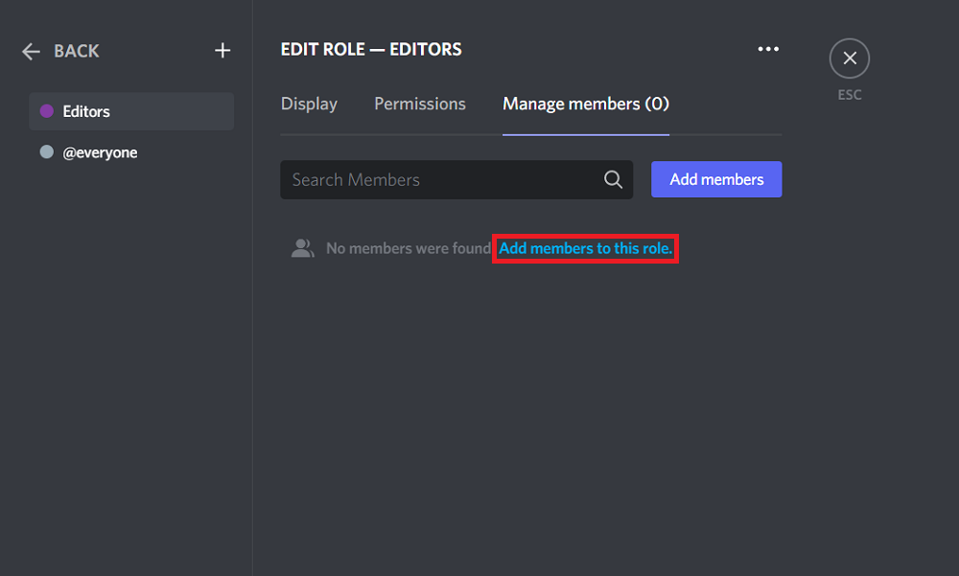The image size is (959, 576).
Task: Click the Add members button
Action: [x=716, y=179]
